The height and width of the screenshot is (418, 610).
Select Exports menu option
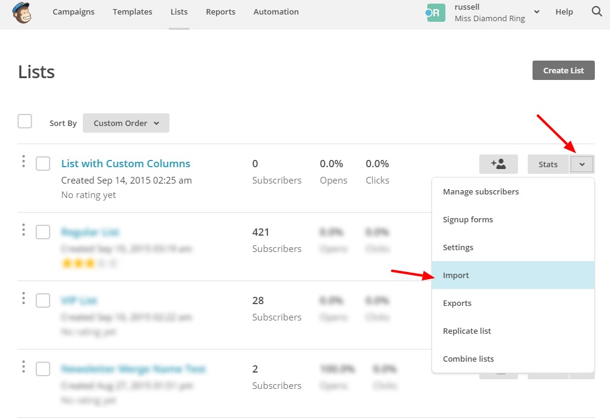pyautogui.click(x=513, y=303)
